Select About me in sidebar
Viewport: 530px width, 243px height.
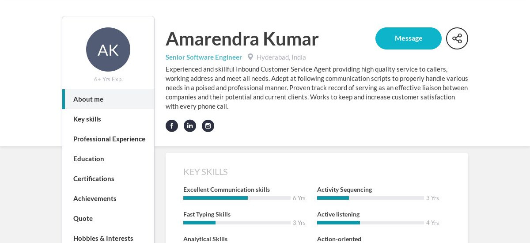(x=108, y=99)
